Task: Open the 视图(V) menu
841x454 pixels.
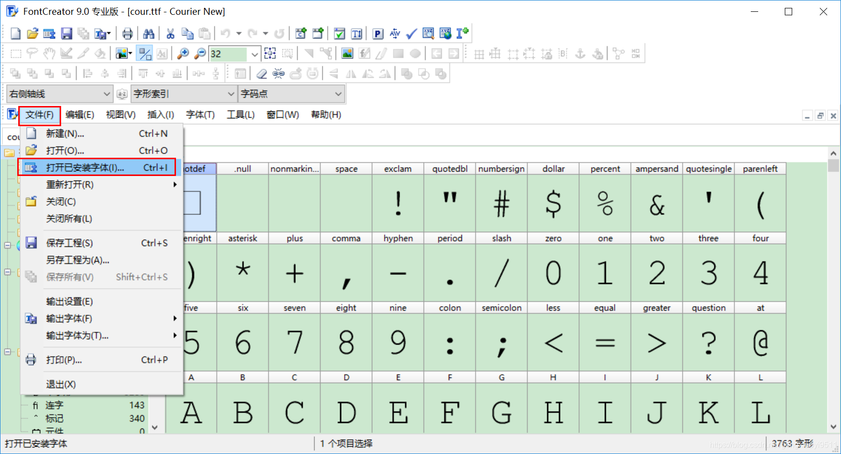Action: point(121,115)
